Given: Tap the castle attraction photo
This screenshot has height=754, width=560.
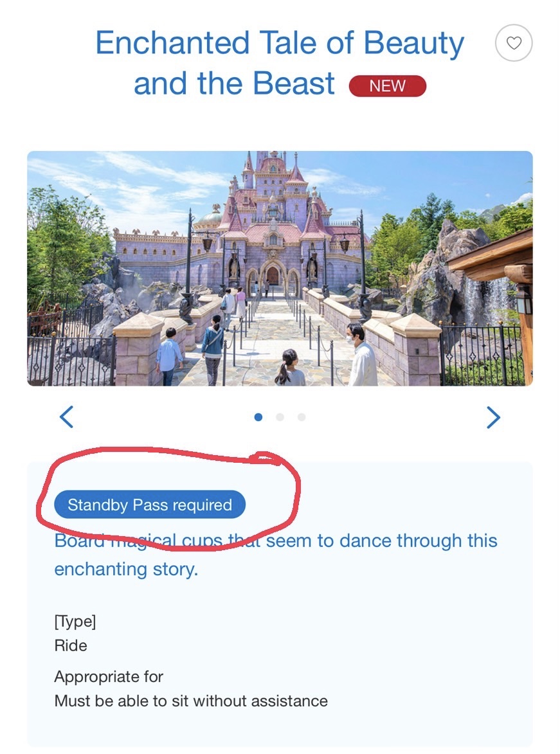Looking at the screenshot, I should [x=280, y=268].
